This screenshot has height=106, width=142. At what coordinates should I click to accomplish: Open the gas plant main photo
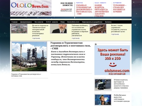point(29,57)
